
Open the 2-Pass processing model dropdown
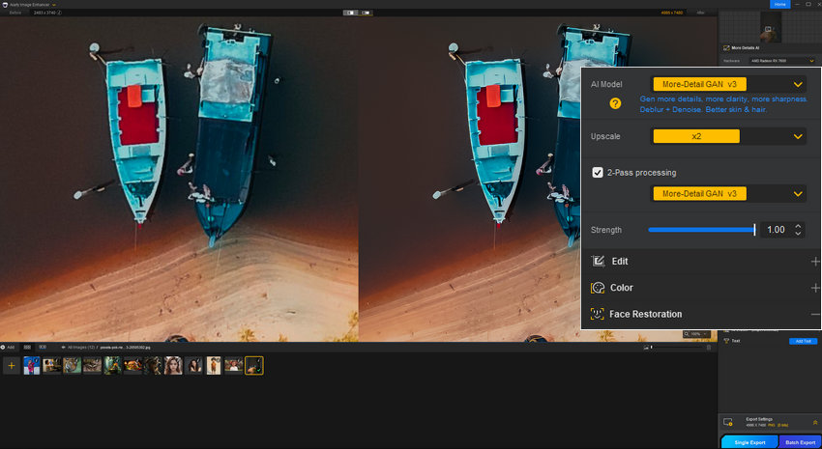[728, 194]
